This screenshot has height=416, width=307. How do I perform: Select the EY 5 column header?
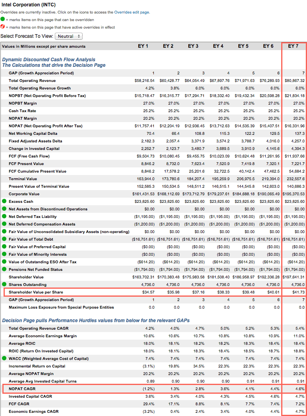(x=243, y=46)
